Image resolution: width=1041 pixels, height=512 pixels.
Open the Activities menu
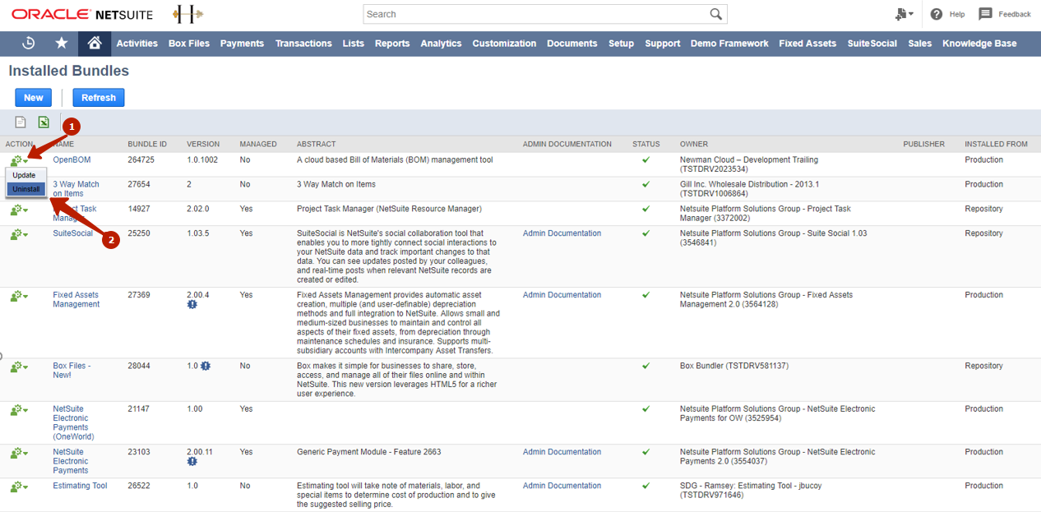(137, 44)
